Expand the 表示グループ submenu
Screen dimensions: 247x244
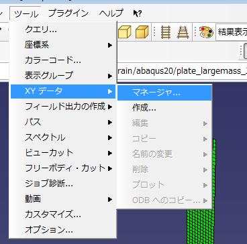click(63, 76)
